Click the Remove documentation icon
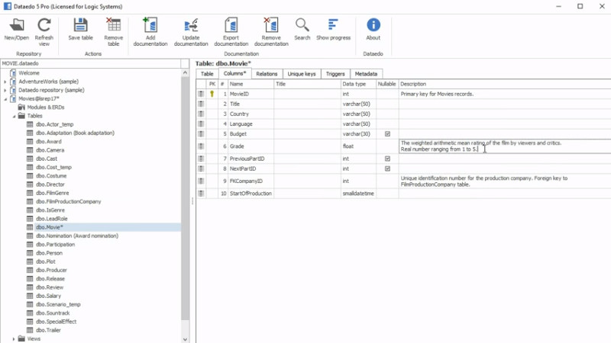The height and width of the screenshot is (343, 611). 271,25
